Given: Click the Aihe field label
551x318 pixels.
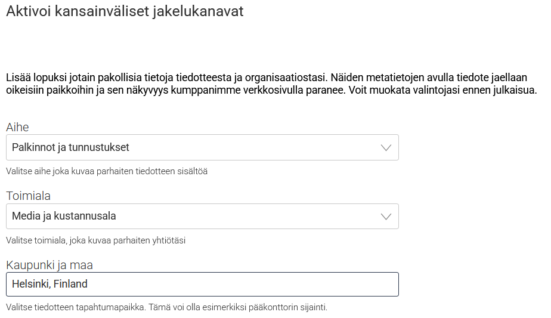Looking at the screenshot, I should point(17,127).
